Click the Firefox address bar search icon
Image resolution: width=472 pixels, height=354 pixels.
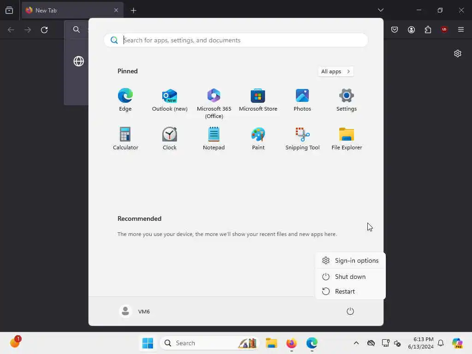point(77,29)
